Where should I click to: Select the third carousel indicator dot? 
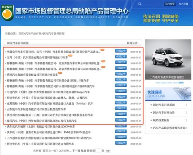coord(170,83)
